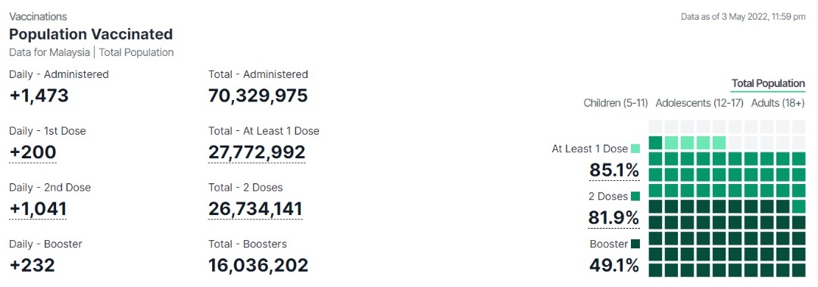818x287 pixels.
Task: Click the 27,772,992 at least 1 dose total
Action: tap(257, 152)
